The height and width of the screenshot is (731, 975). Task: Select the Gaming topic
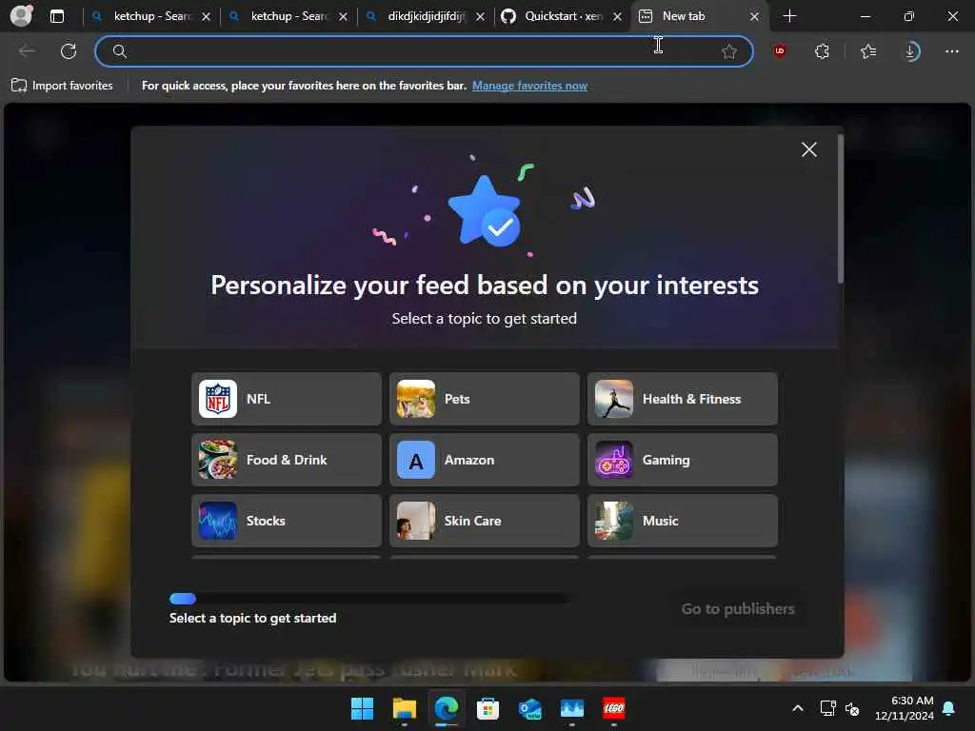click(682, 460)
